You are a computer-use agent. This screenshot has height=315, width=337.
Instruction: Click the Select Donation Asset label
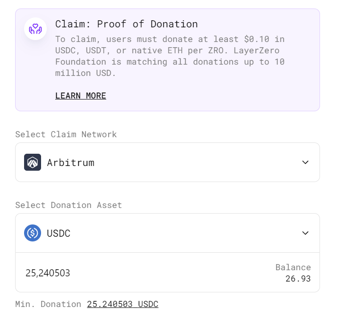68,205
